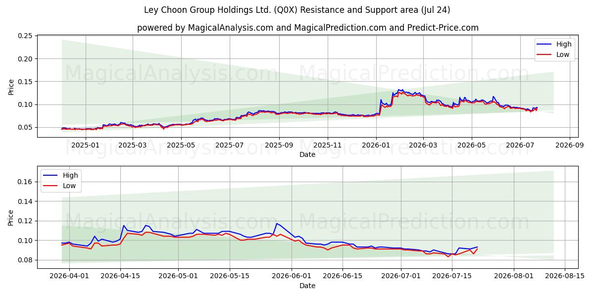Click the top chart's 'Date' axis label
Viewport: 594px width, 297px height.
(308, 154)
